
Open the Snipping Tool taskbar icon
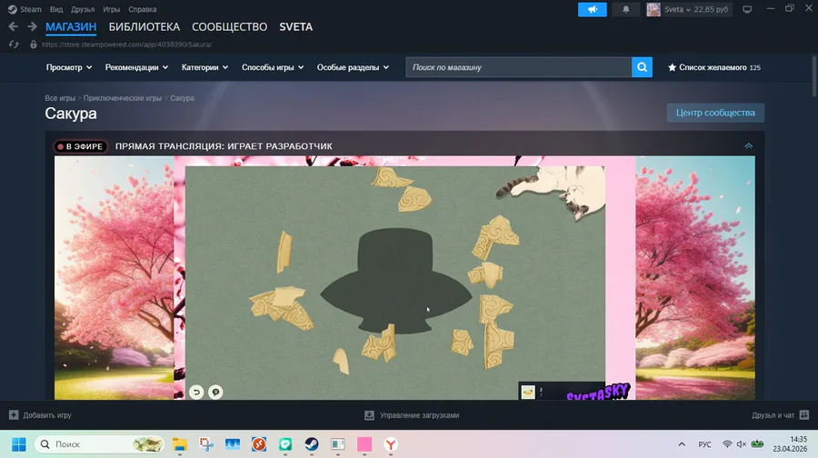click(x=206, y=444)
